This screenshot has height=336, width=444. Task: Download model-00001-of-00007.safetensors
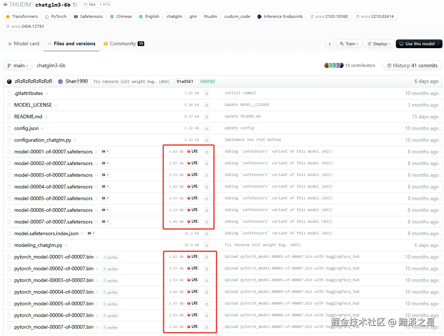tap(207, 152)
